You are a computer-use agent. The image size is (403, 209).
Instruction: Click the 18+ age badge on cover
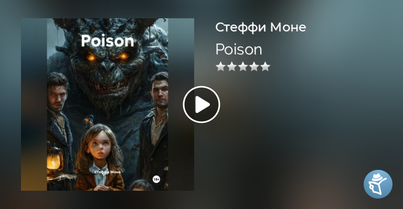click(156, 179)
